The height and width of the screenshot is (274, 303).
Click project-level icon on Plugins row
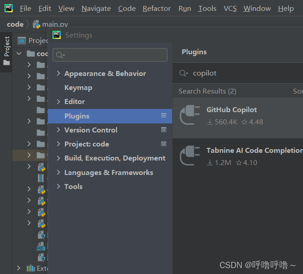pos(164,115)
